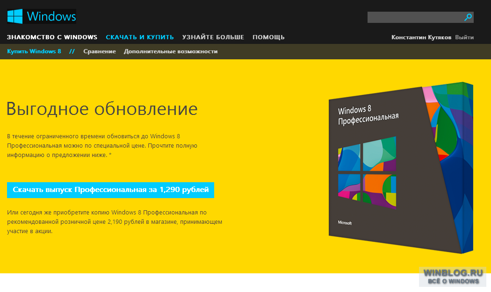Open Дополнительные возможности submenu item

(x=171, y=51)
